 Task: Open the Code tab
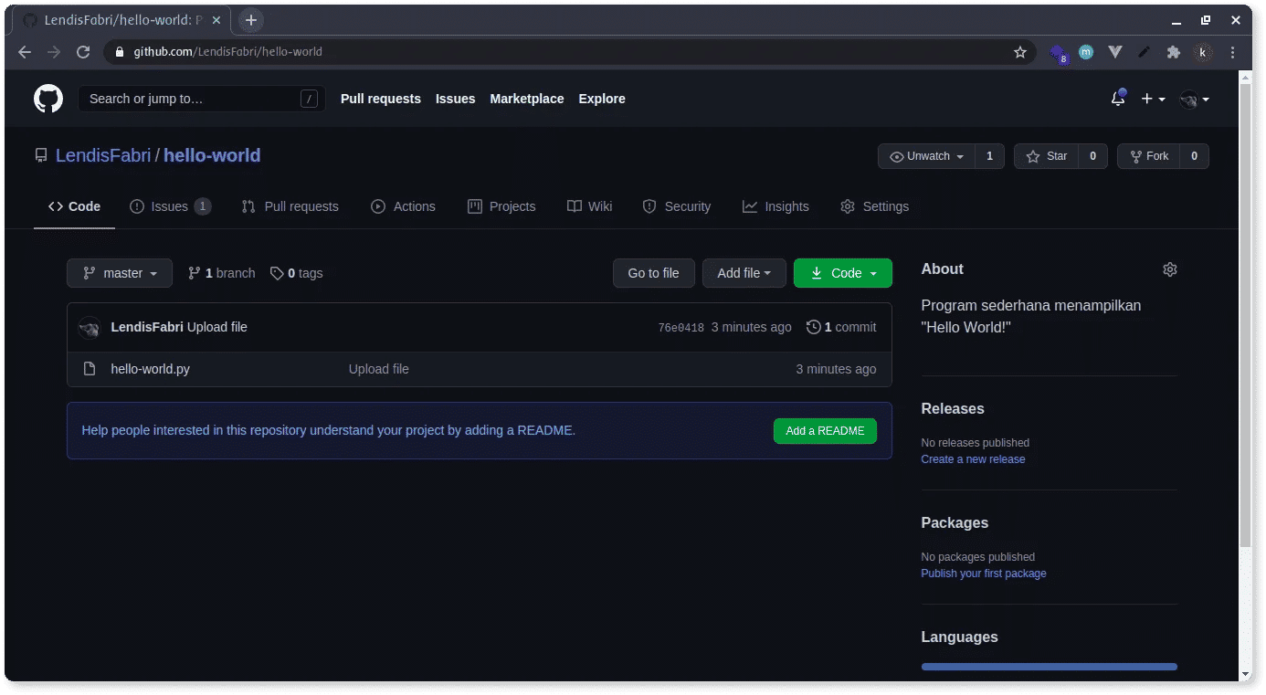pos(75,206)
